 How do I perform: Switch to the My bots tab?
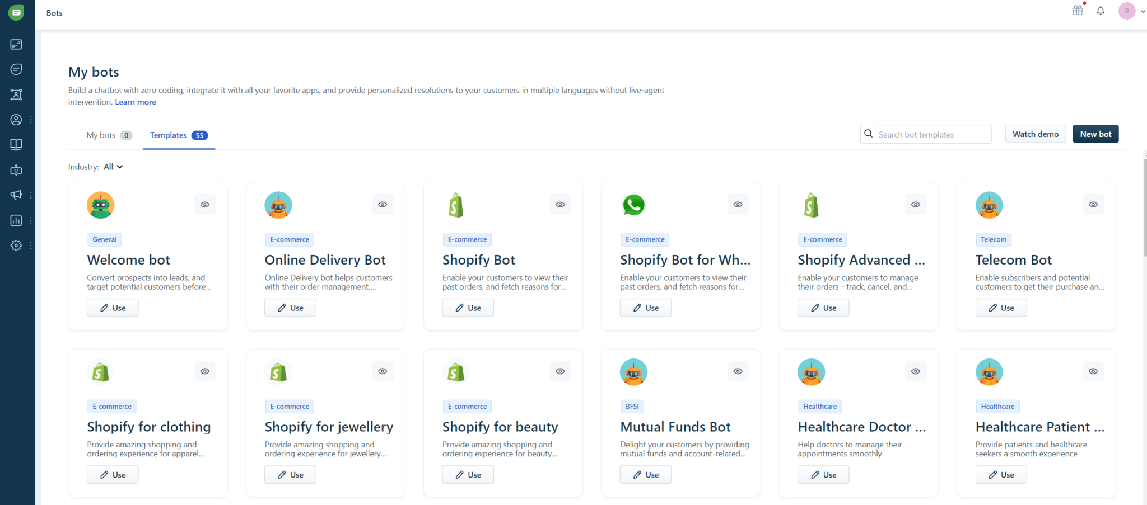click(x=102, y=135)
